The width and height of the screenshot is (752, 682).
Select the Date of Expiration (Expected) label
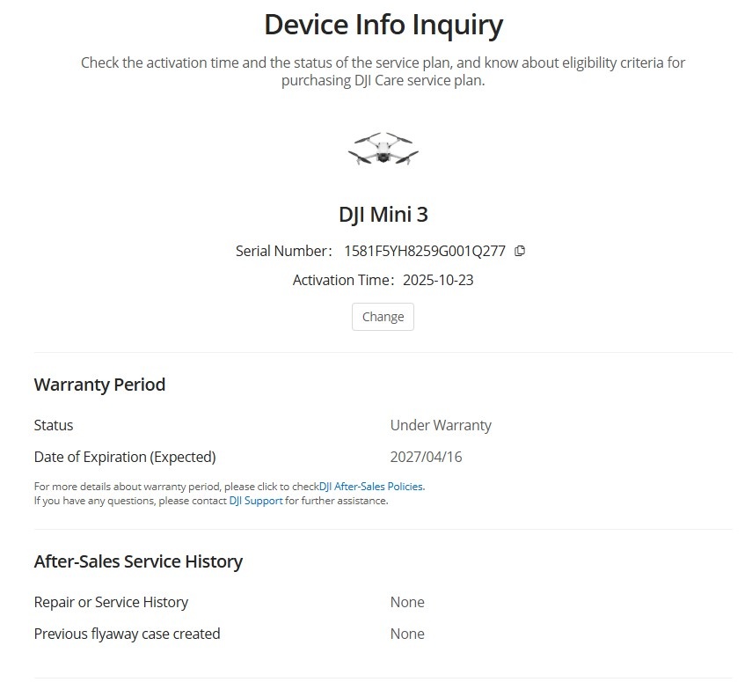click(x=125, y=457)
